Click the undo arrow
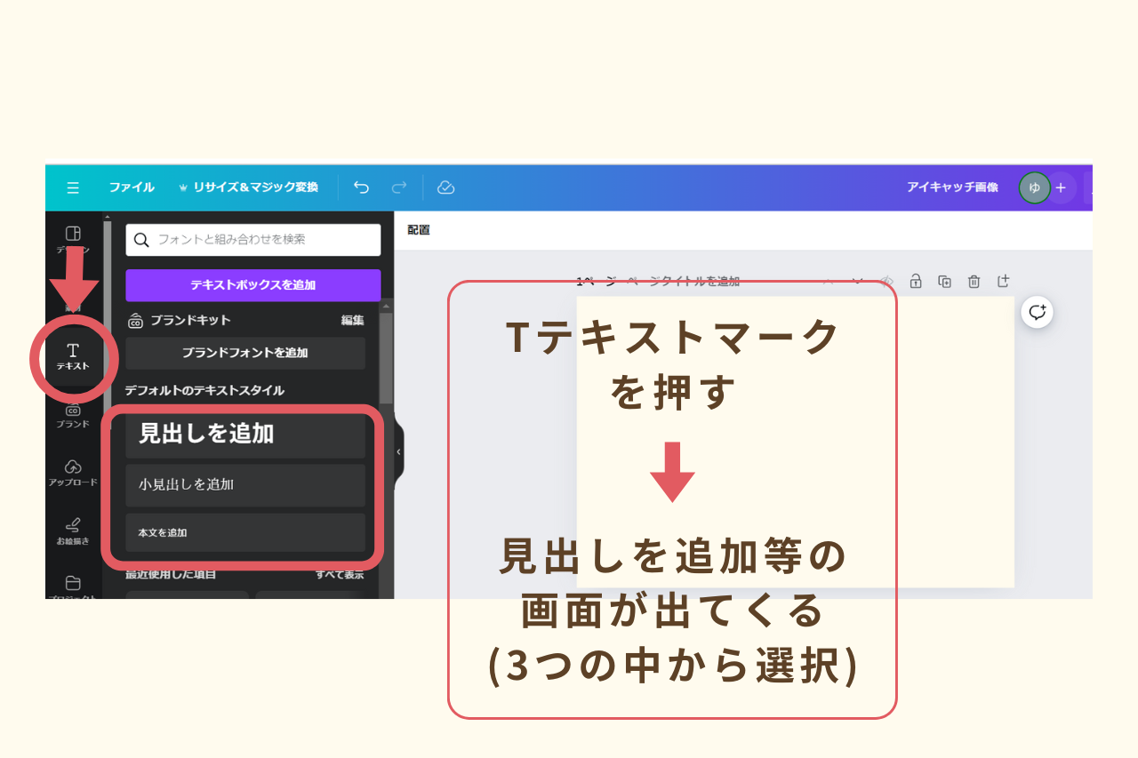 click(361, 188)
